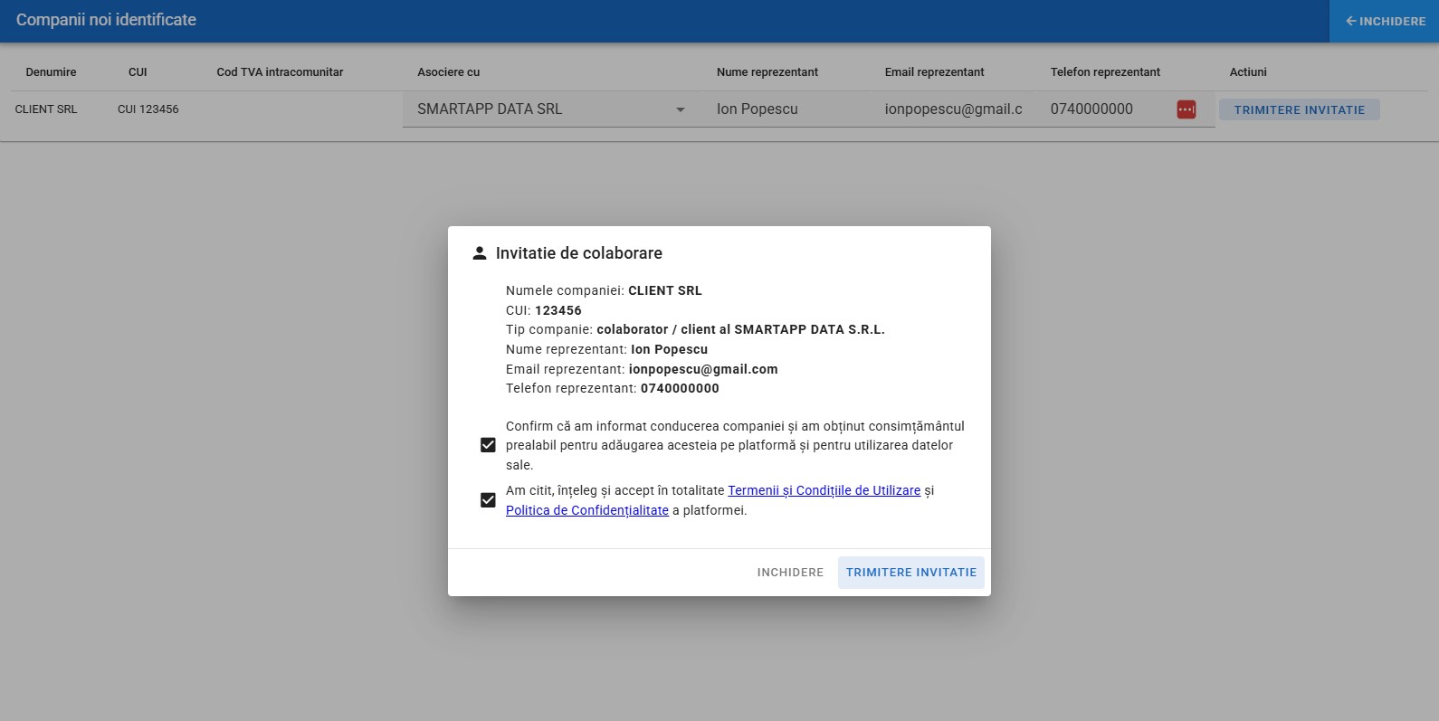Click the person icon beside dialog title
The width and height of the screenshot is (1439, 721).
pyautogui.click(x=480, y=253)
